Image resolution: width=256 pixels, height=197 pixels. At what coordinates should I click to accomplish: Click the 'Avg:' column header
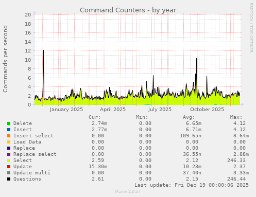pos(189,117)
